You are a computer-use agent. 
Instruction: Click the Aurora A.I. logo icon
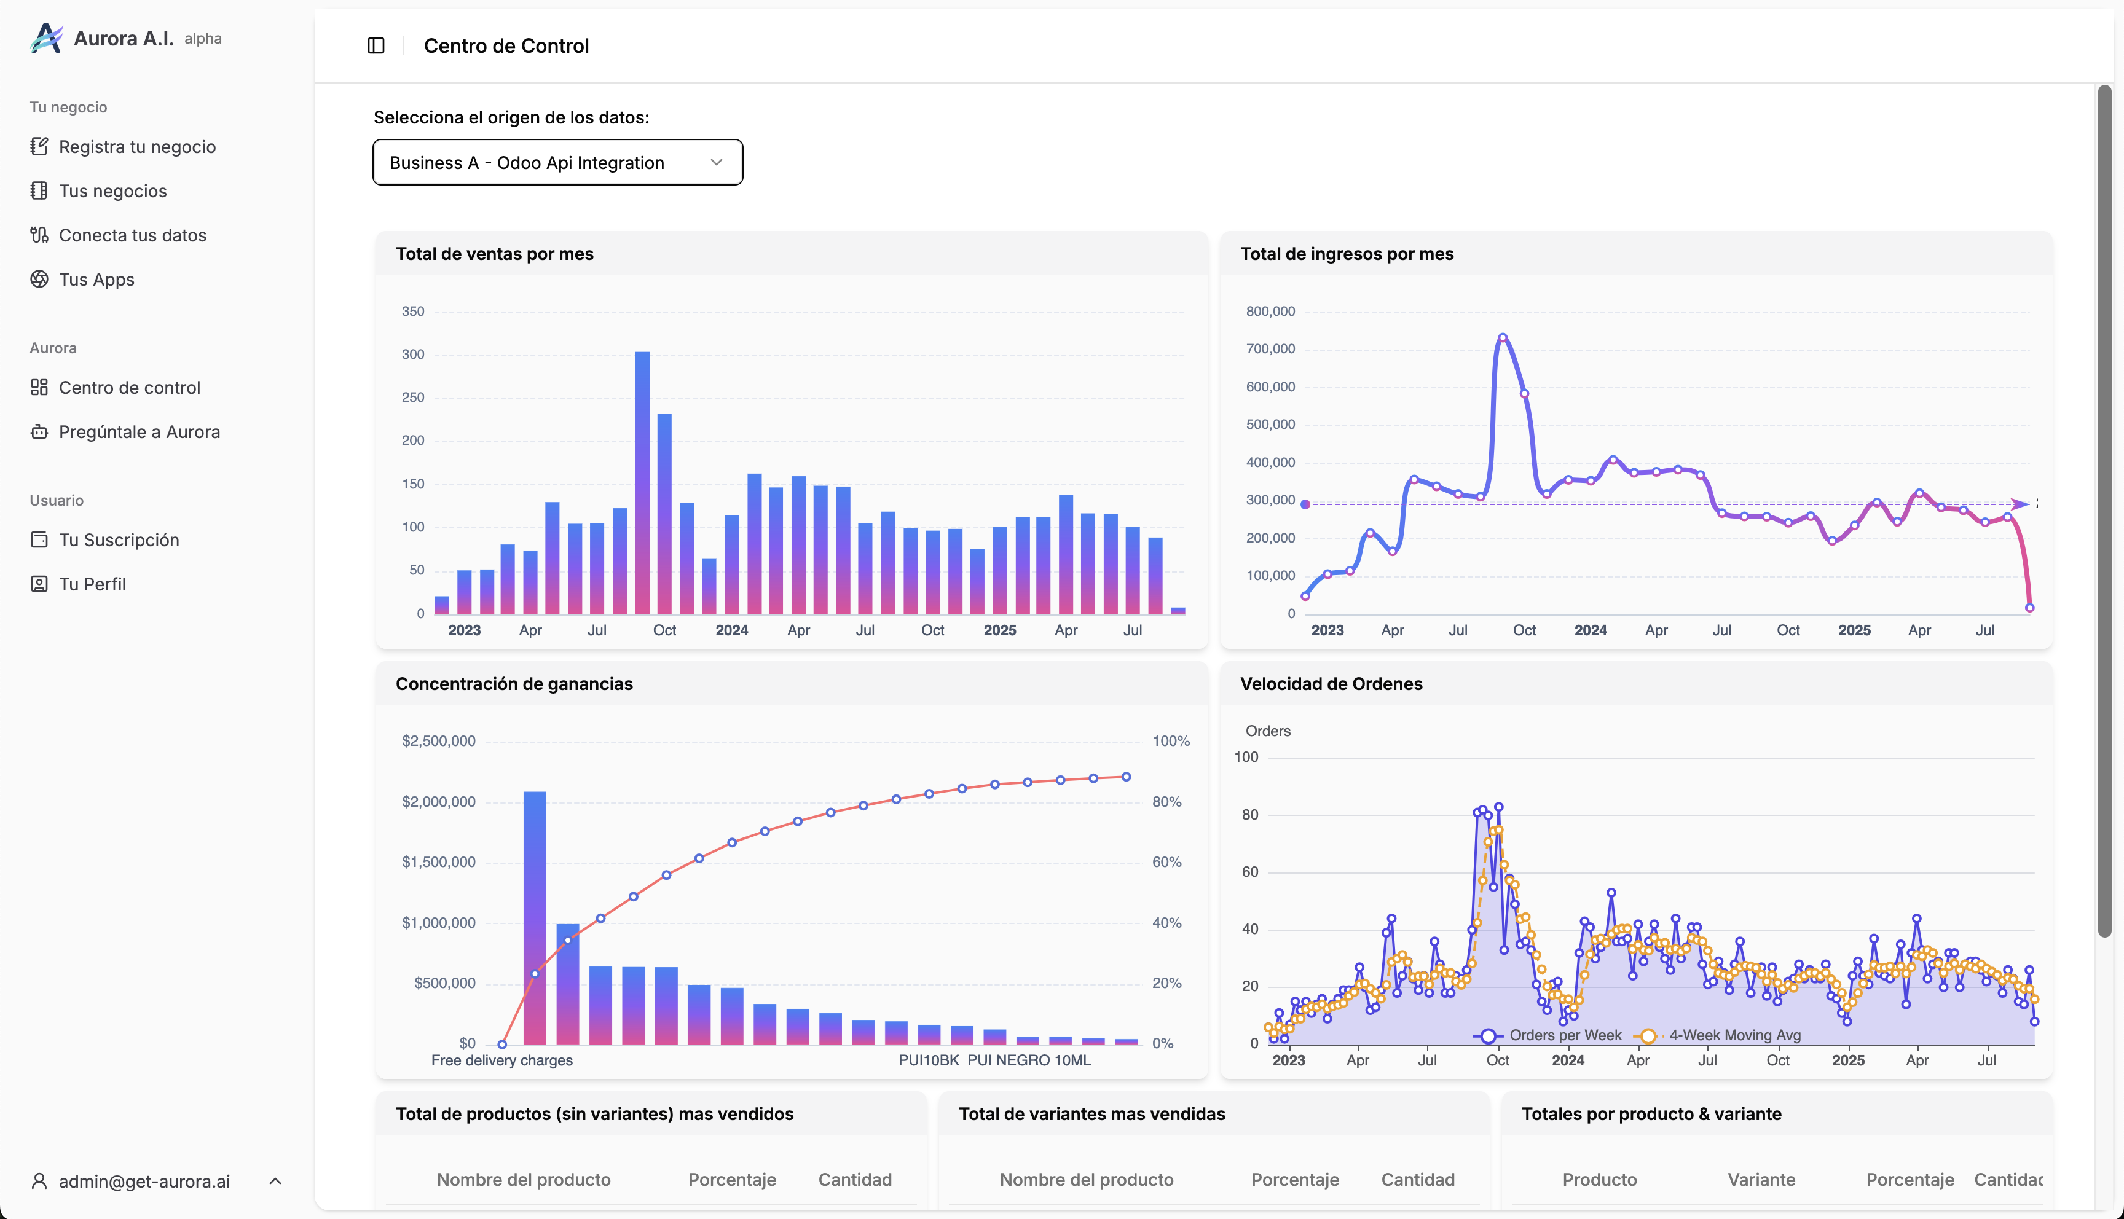(x=46, y=37)
